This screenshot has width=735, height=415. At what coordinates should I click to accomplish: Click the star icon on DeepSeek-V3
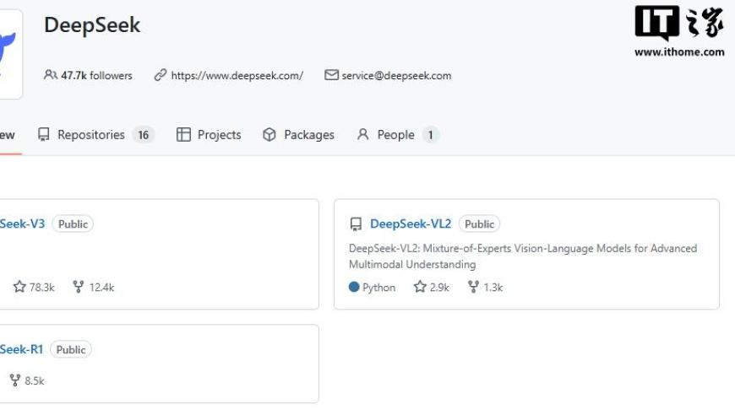point(19,286)
